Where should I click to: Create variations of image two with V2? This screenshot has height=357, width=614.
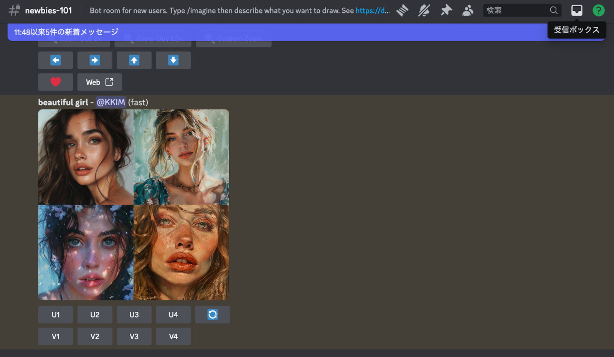click(95, 337)
